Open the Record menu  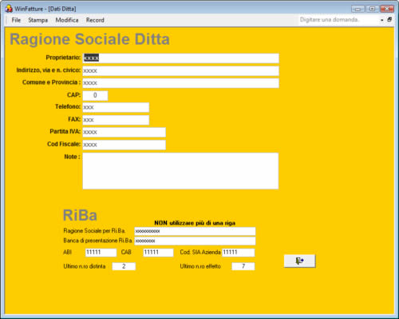point(95,20)
